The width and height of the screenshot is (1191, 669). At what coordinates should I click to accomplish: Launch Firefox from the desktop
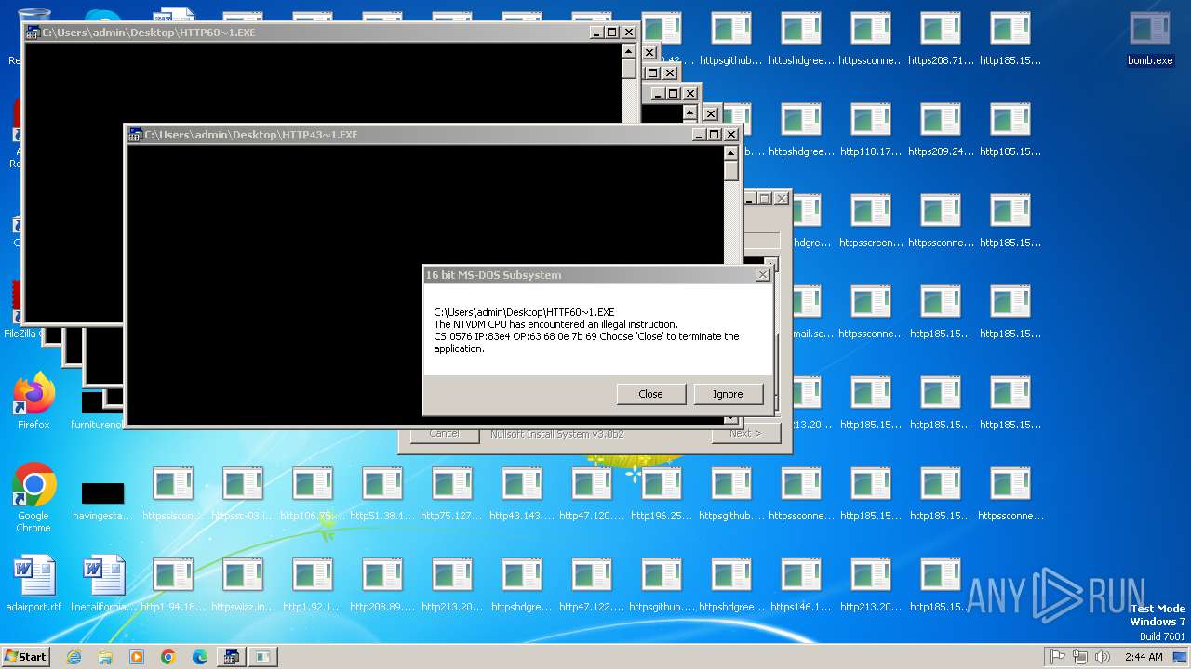[x=33, y=401]
